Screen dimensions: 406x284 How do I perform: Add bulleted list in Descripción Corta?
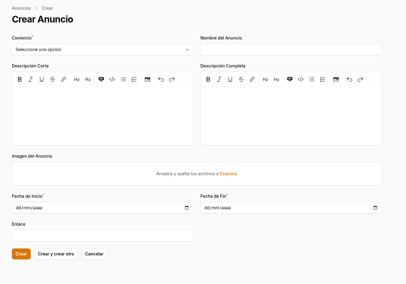click(123, 79)
